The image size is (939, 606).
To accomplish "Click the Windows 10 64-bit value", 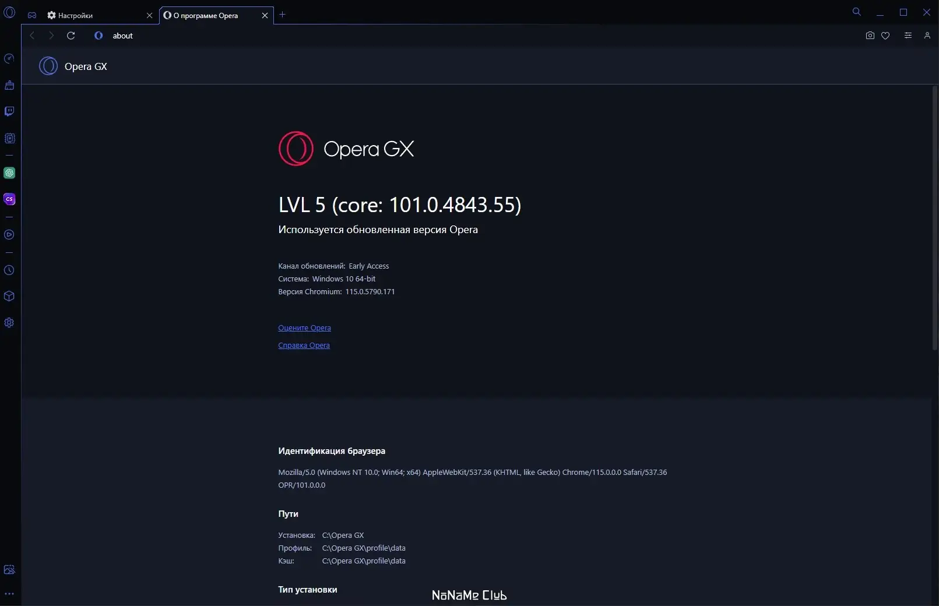I will click(x=344, y=279).
